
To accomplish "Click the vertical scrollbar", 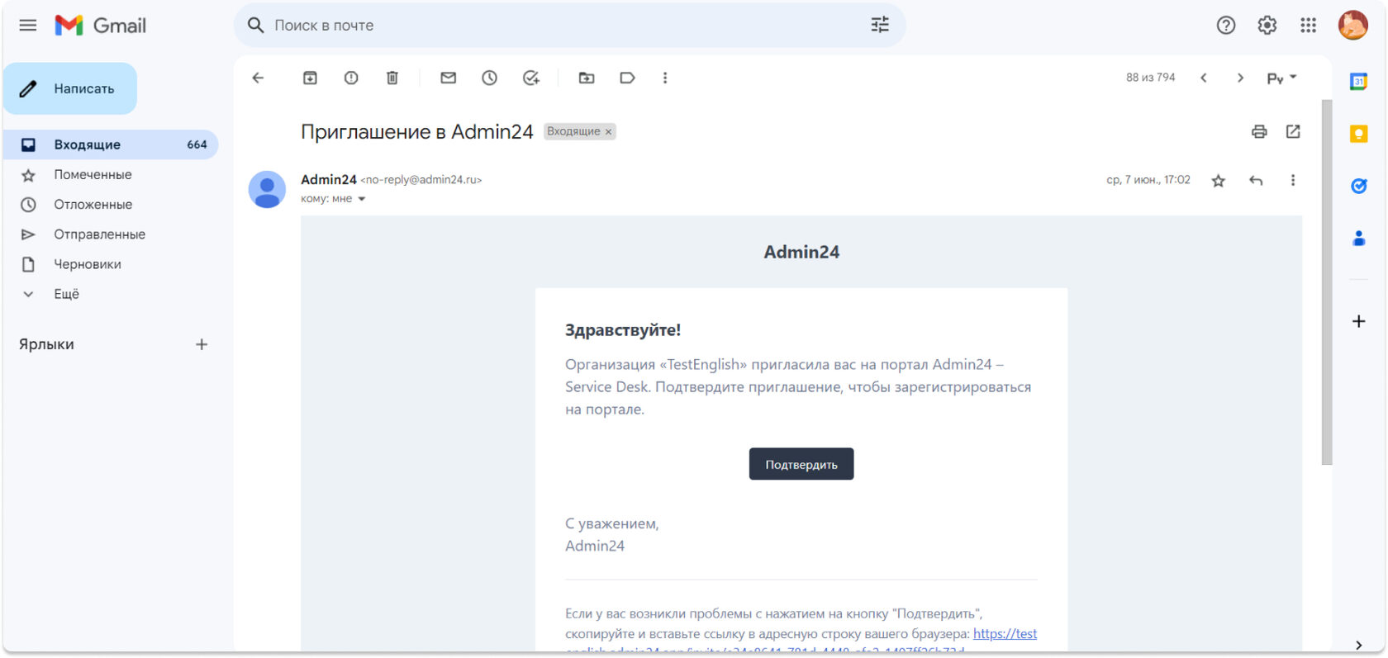I will (x=1327, y=282).
